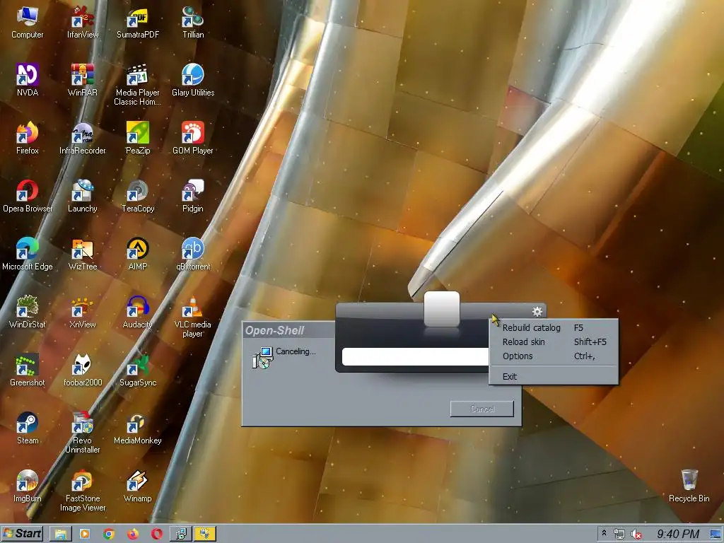Select the Trillian desktop shortcut
This screenshot has height=543, width=724.
pyautogui.click(x=193, y=23)
